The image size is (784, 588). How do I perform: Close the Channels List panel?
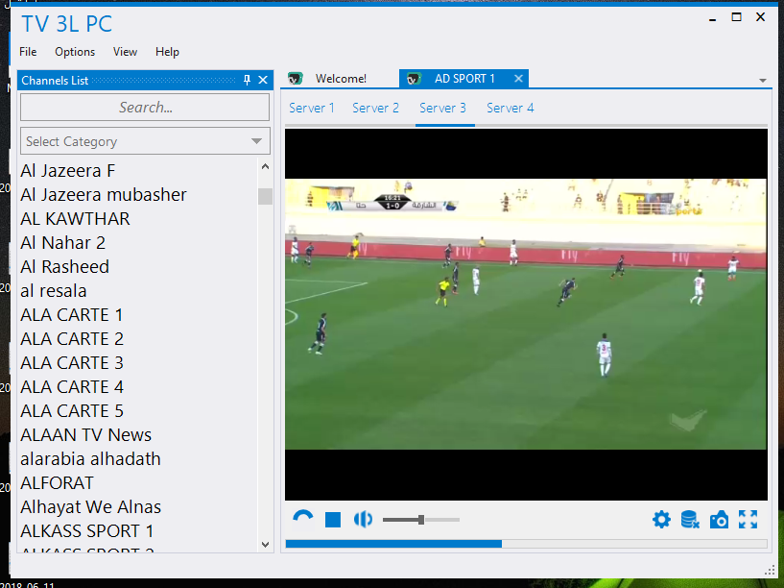(263, 80)
